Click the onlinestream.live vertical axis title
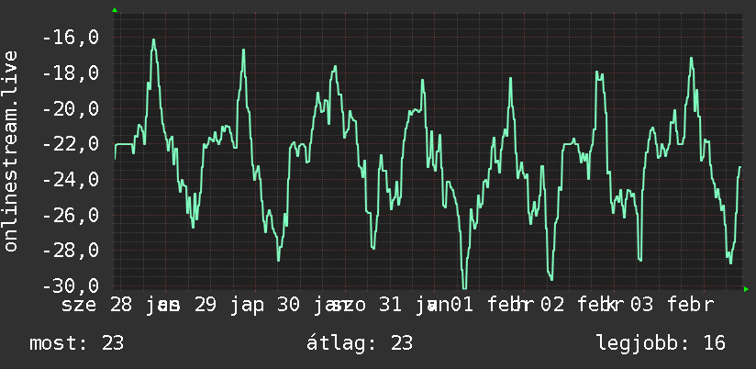This screenshot has height=369, width=756. click(x=11, y=151)
